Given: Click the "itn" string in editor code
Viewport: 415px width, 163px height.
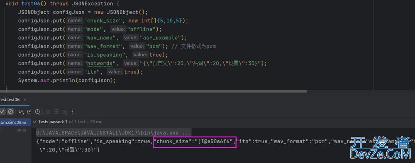Looking at the screenshot, I should (x=92, y=72).
